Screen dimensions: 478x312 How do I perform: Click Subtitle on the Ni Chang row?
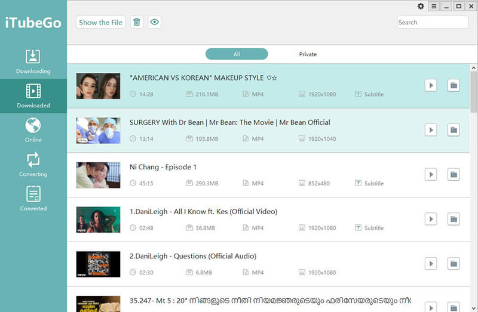[x=369, y=183]
